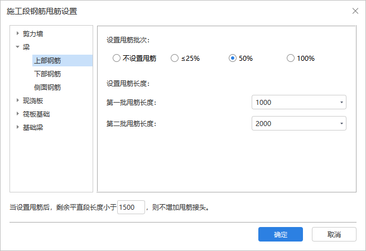Image resolution: width=366 pixels, height=251 pixels.
Task: Select 上部钢筋 under 梁
Action: click(62, 61)
